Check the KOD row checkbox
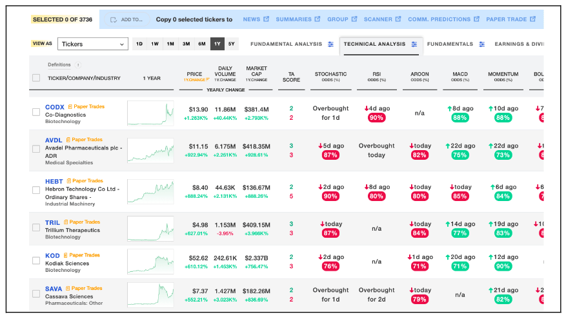The image size is (566, 317). 36,260
